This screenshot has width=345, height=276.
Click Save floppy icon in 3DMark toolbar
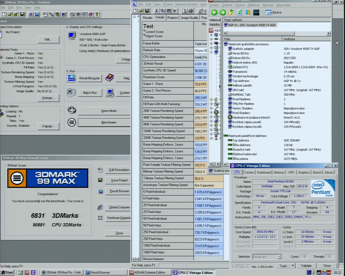pos(22,14)
